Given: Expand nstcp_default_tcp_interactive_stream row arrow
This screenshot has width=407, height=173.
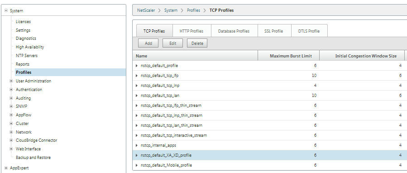Looking at the screenshot, I should tap(137, 135).
